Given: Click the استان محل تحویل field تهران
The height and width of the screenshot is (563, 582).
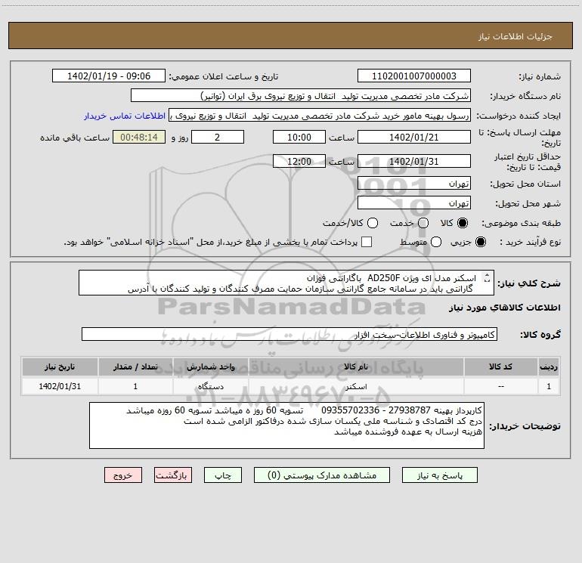Looking at the screenshot, I should pos(414,184).
